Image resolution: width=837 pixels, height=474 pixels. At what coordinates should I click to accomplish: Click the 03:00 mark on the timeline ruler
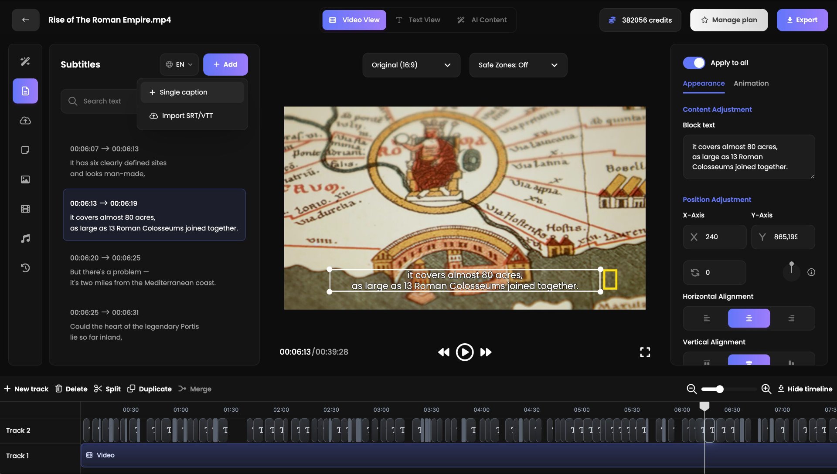(381, 410)
